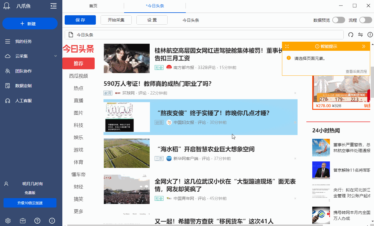This screenshot has width=374, height=226.
Task: Open the 普京解除11名将军 hot news thumbnail
Action: [321, 170]
